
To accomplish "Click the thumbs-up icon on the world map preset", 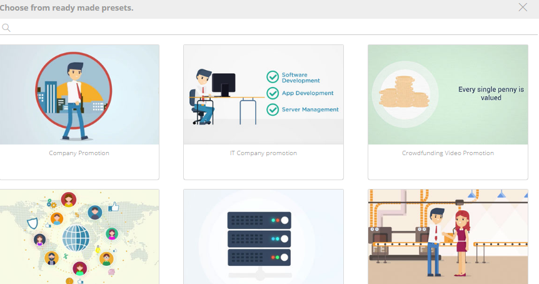I will coord(114,206).
